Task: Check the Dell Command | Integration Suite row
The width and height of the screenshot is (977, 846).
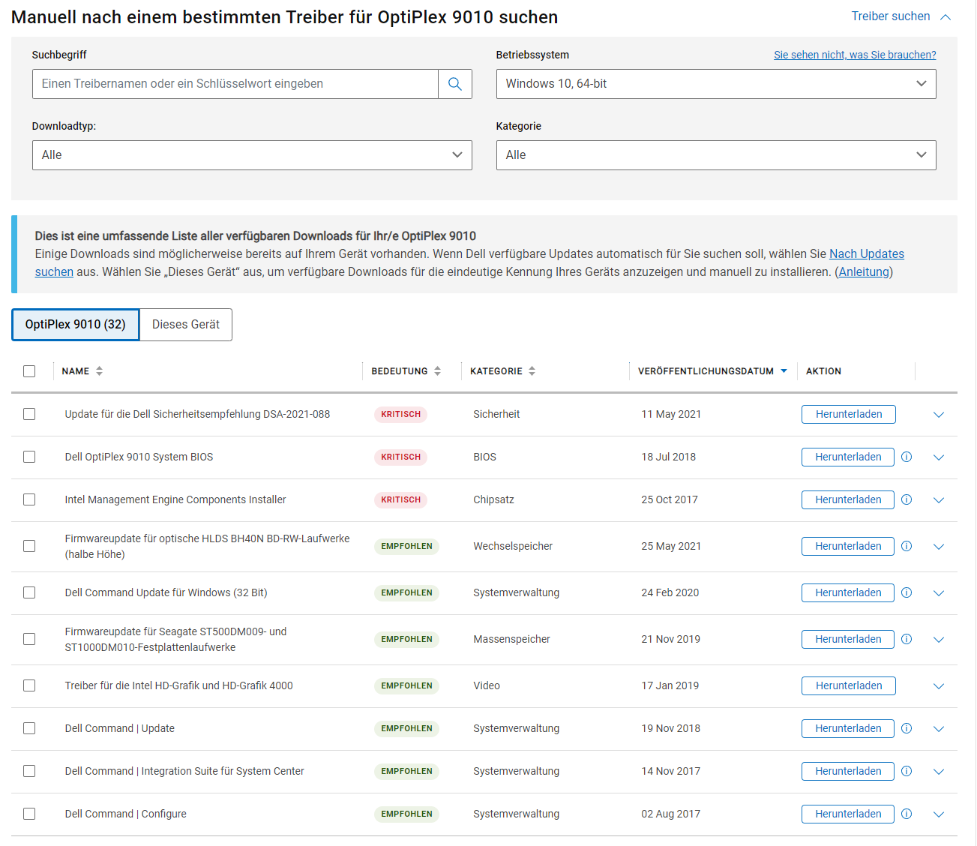Action: [x=29, y=771]
